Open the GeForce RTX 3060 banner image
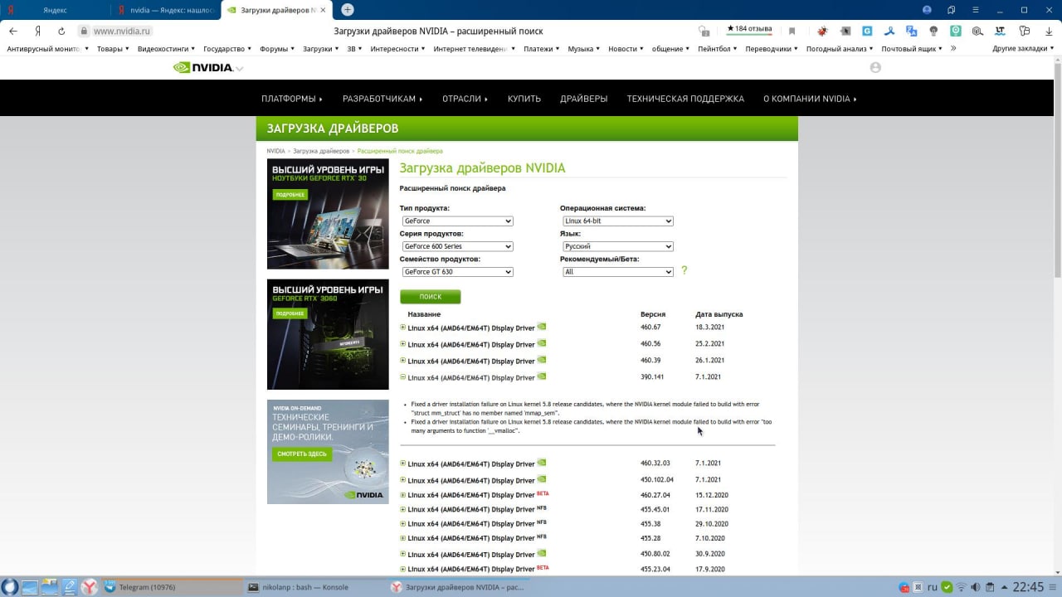Screen dimensions: 1062x597 pos(328,334)
